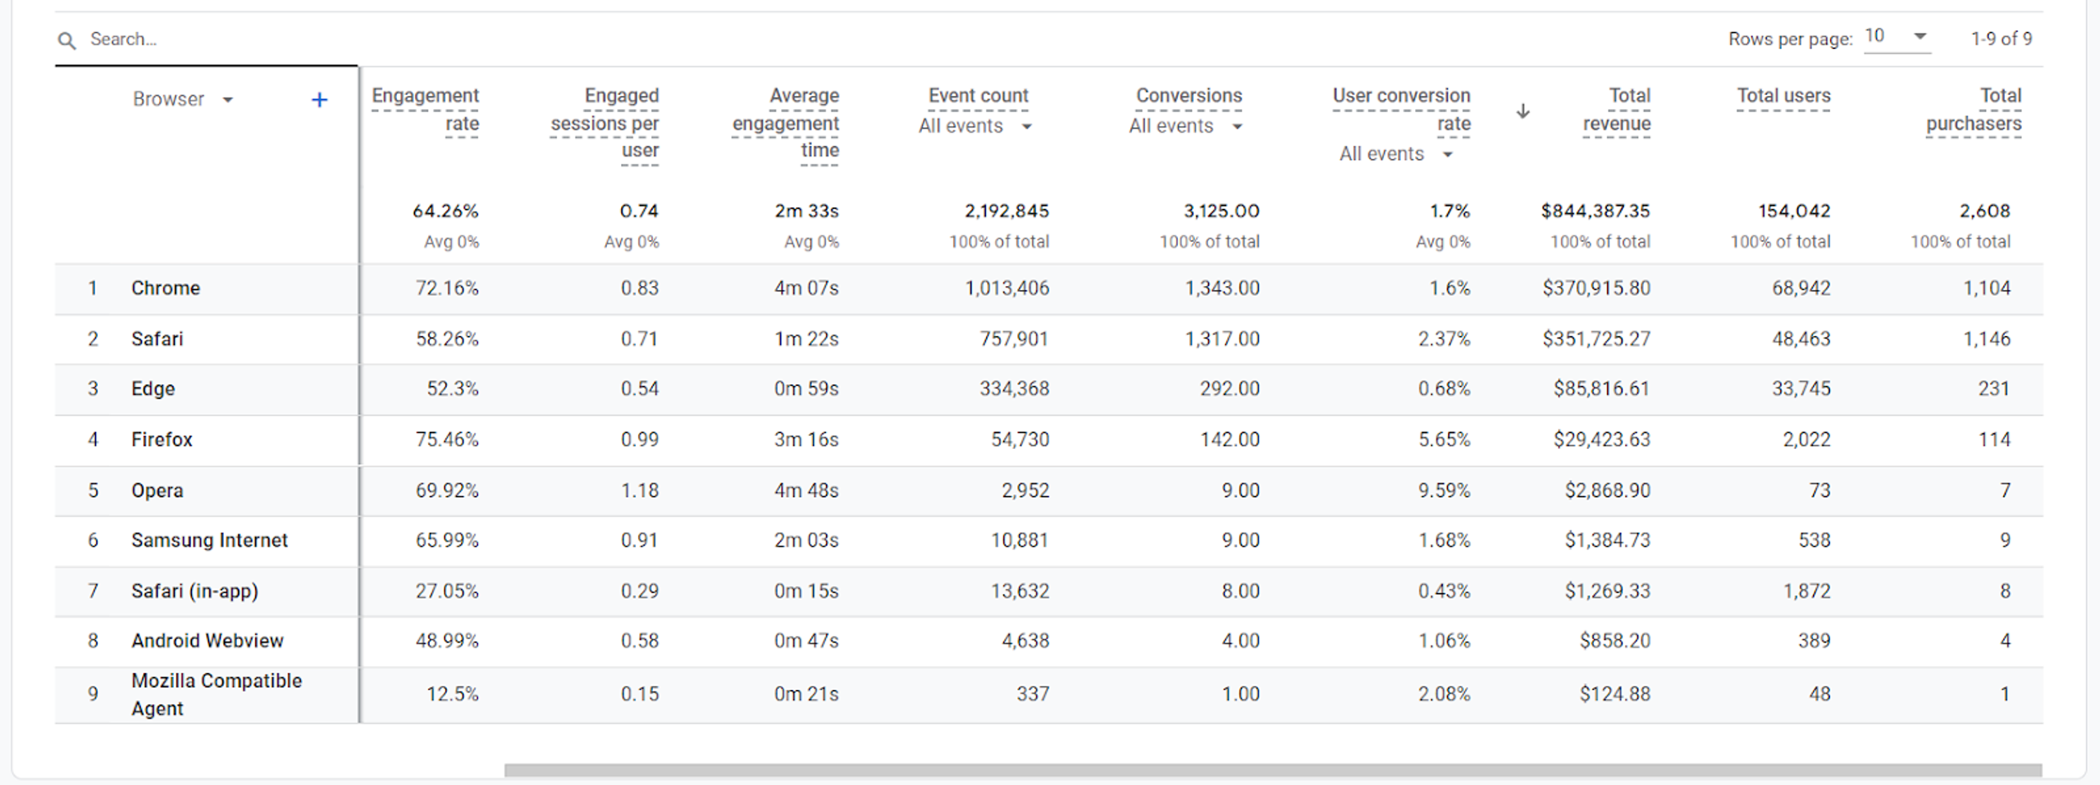
Task: Click the Samsung Internet row label
Action: point(209,541)
